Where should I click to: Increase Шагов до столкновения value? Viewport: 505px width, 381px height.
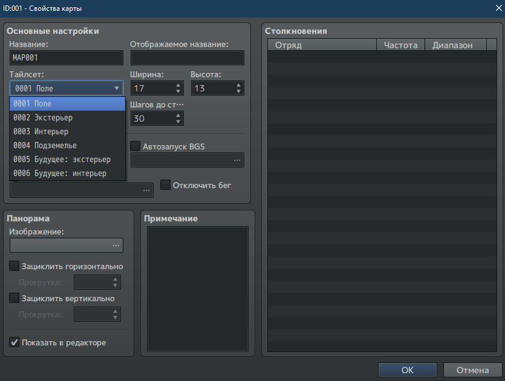(178, 116)
